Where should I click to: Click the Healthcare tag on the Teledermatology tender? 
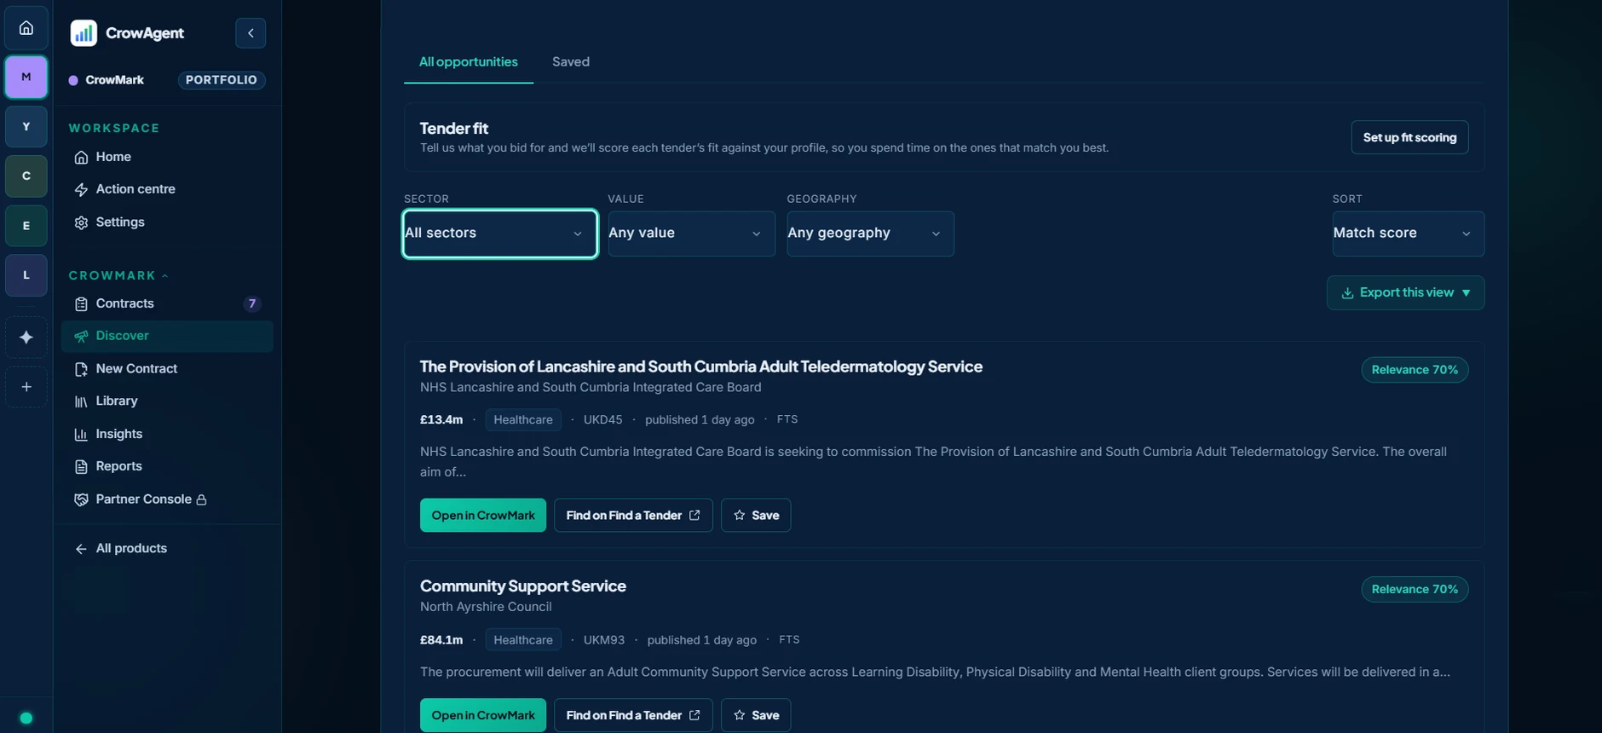[x=523, y=420]
